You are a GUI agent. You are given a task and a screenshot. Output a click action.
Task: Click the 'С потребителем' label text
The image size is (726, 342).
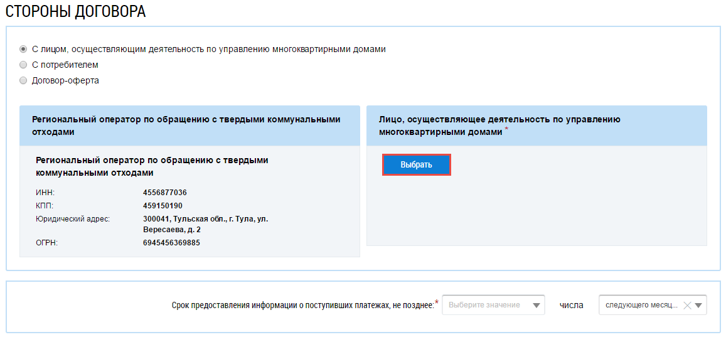pyautogui.click(x=65, y=65)
